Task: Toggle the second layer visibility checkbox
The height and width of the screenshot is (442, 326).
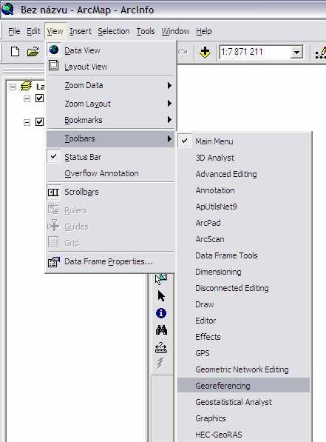Action: pyautogui.click(x=39, y=121)
